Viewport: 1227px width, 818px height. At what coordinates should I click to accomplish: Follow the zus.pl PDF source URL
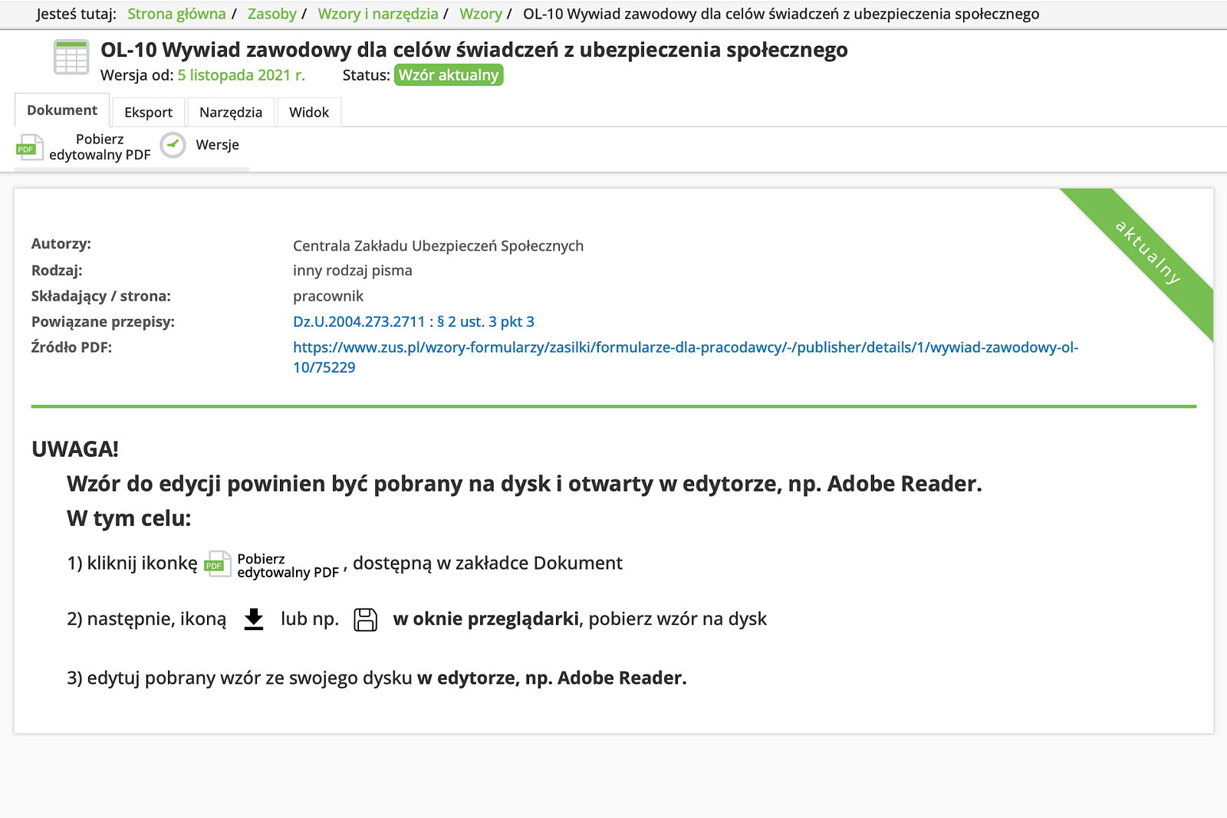click(x=685, y=347)
